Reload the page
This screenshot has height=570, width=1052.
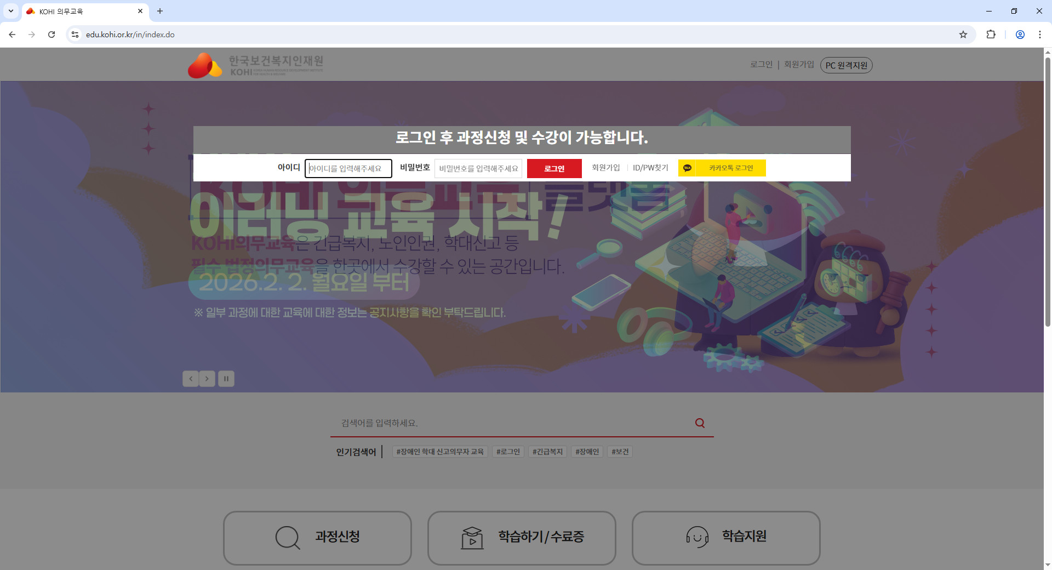pyautogui.click(x=52, y=35)
